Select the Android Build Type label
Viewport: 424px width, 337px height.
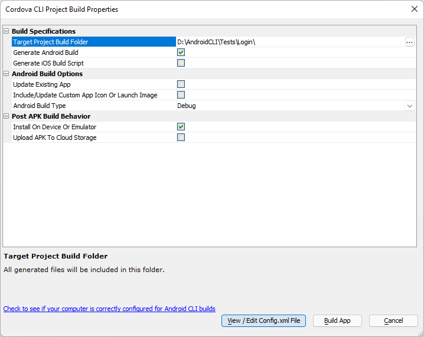point(40,106)
